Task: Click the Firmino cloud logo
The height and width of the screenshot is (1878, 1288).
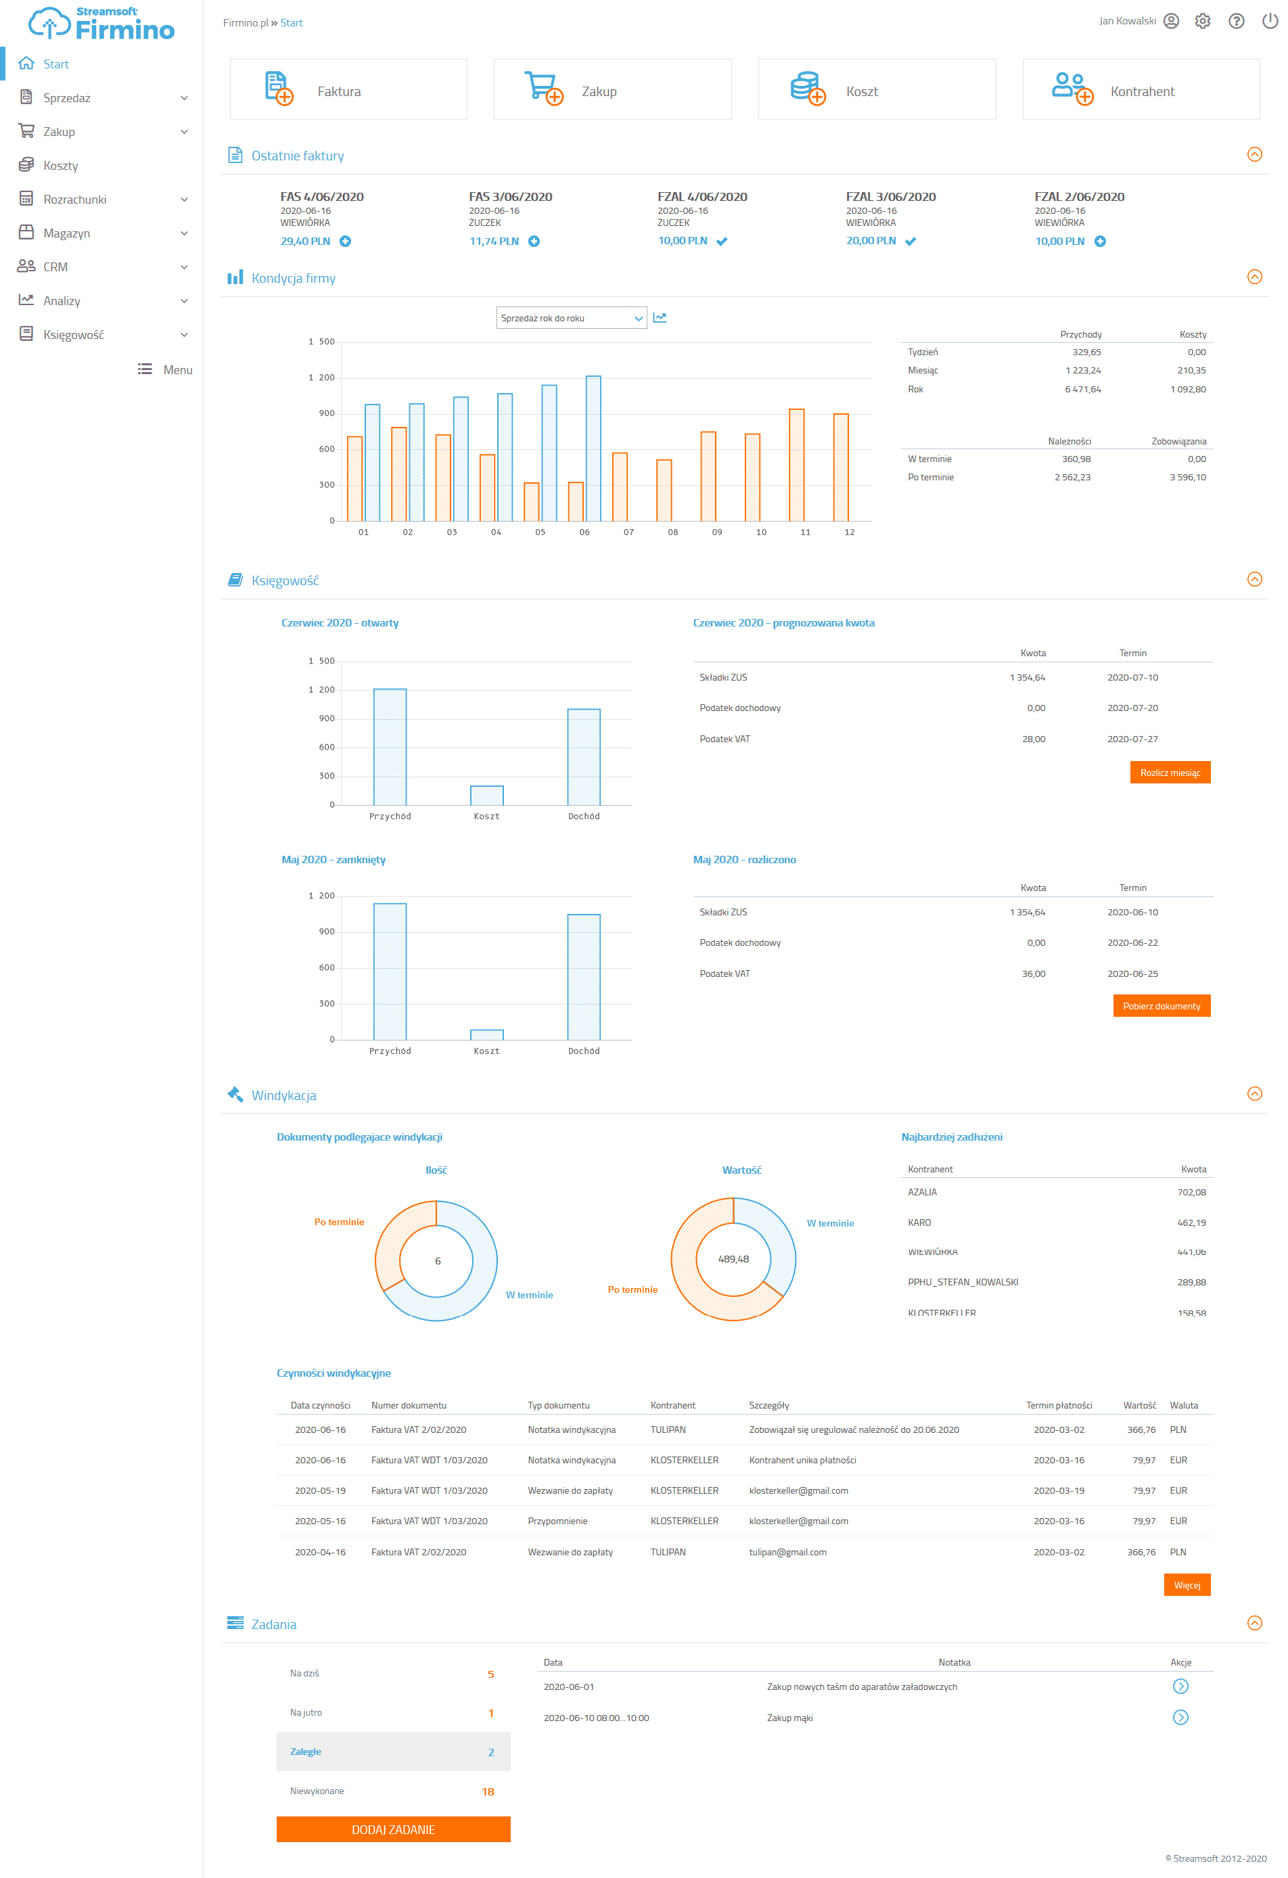Action: tap(102, 24)
